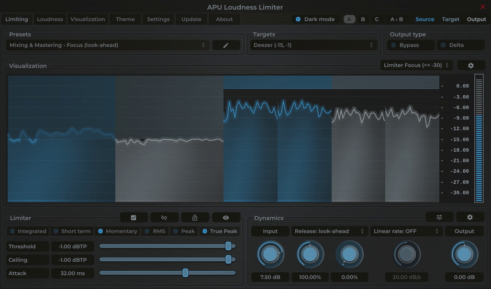Viewport: 491px width, 289px height.
Task: Open the Theme tab
Action: (x=125, y=19)
